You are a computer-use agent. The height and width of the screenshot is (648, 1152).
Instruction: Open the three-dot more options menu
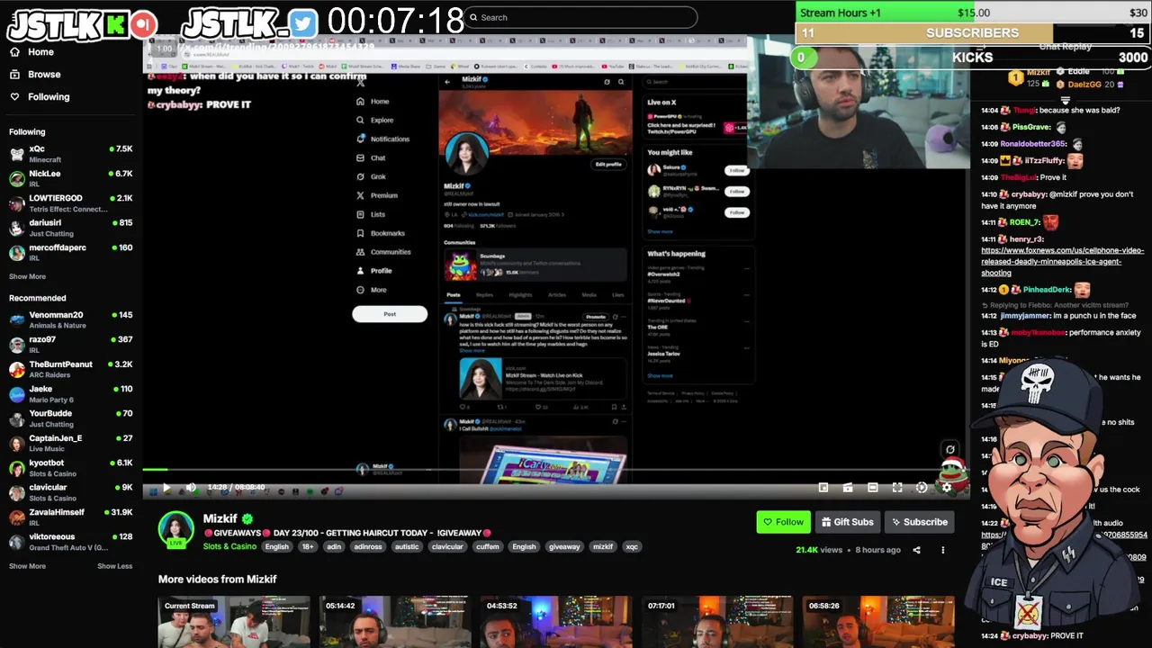point(943,550)
